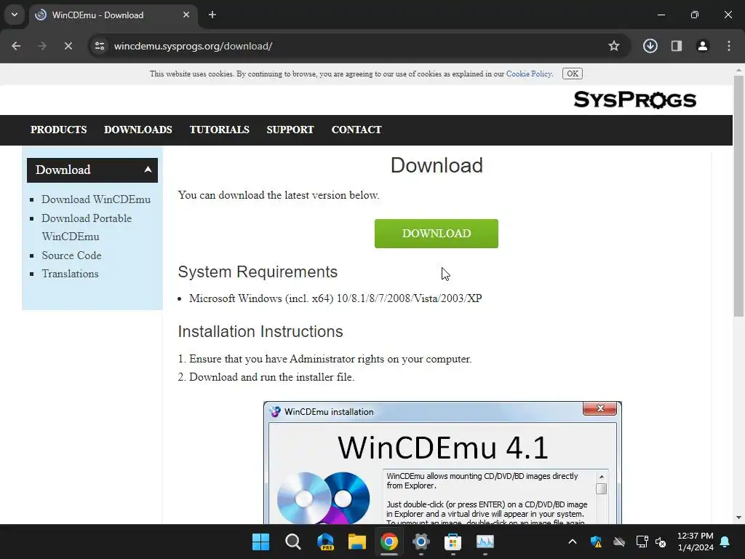Viewport: 745px width, 559px height.
Task: Open the Cookie Policy link
Action: click(530, 74)
